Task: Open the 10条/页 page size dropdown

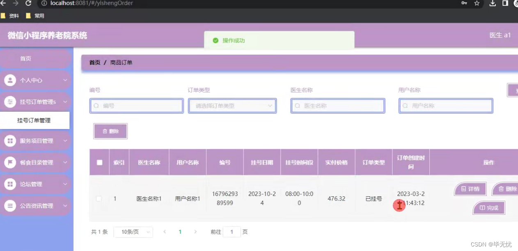Action: tap(133, 232)
